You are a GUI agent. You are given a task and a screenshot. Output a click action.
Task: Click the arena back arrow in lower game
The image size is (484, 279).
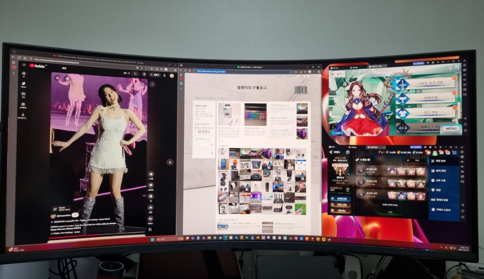point(331,152)
